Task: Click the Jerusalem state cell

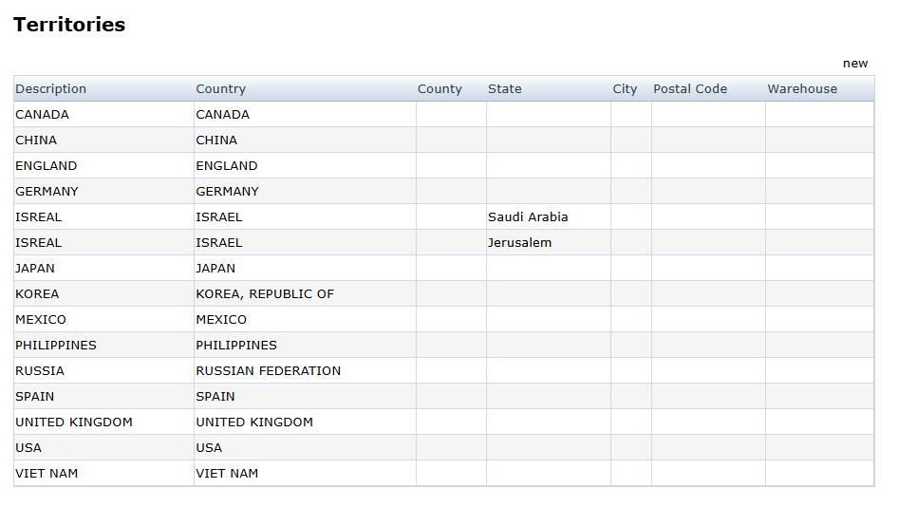Action: (x=519, y=243)
